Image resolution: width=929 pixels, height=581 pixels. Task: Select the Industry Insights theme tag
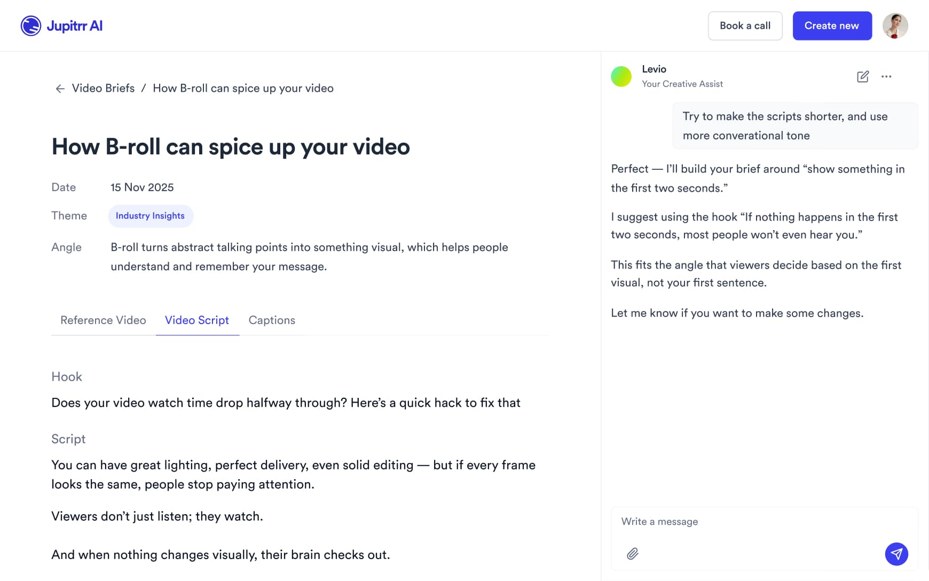pos(150,216)
